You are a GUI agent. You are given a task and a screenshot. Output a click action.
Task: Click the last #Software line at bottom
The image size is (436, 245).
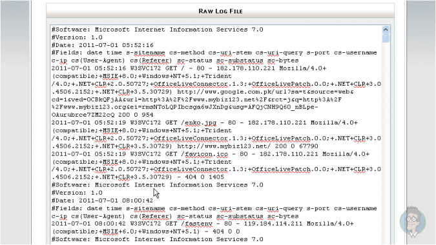tap(158, 239)
